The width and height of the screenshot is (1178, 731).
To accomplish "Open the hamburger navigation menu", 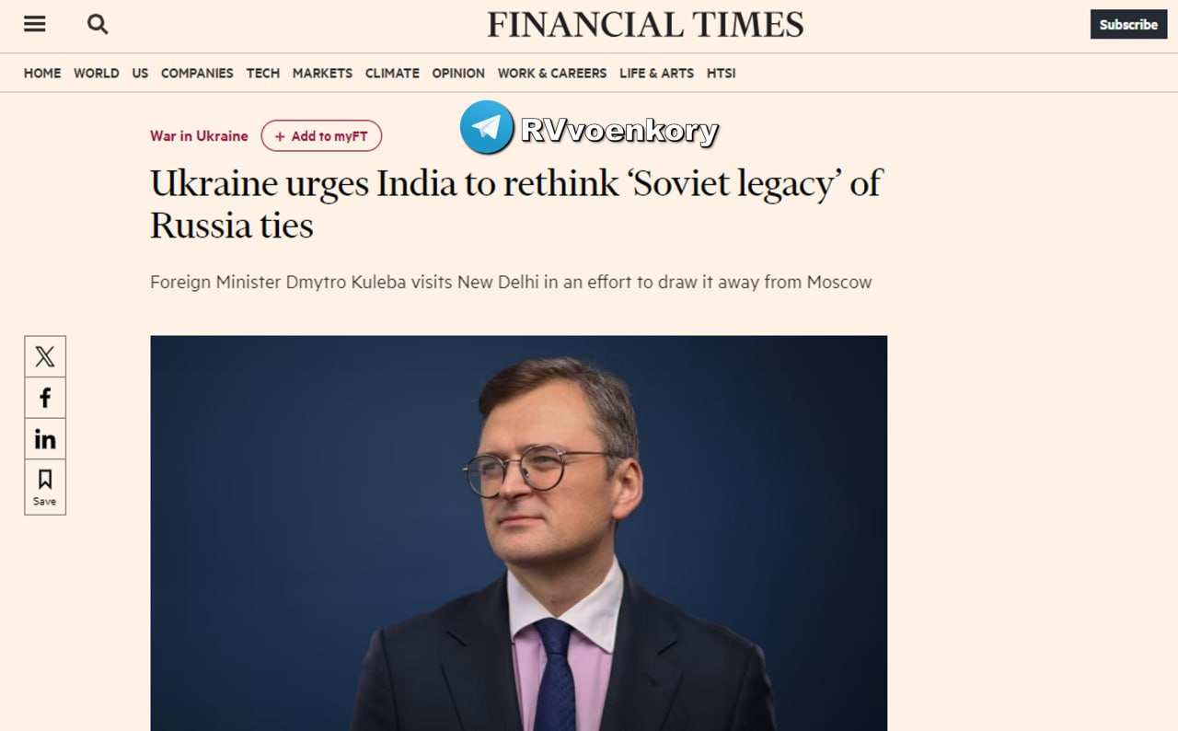I will [x=35, y=25].
